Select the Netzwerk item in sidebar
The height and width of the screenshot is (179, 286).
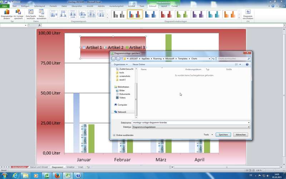click(122, 112)
